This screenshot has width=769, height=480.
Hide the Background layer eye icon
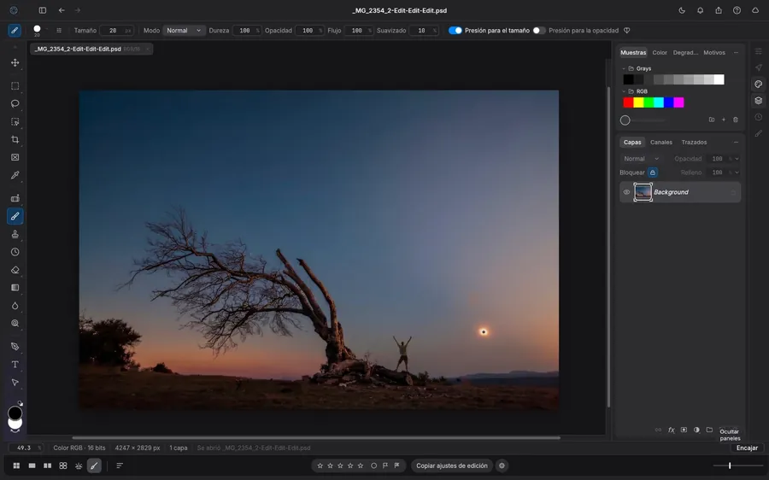point(626,192)
